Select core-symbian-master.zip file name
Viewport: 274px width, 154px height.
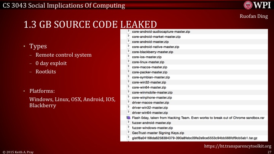point(151,77)
